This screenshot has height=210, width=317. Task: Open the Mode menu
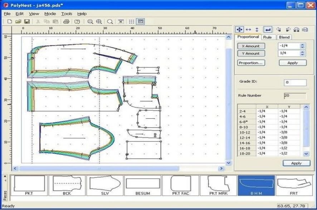coord(50,14)
